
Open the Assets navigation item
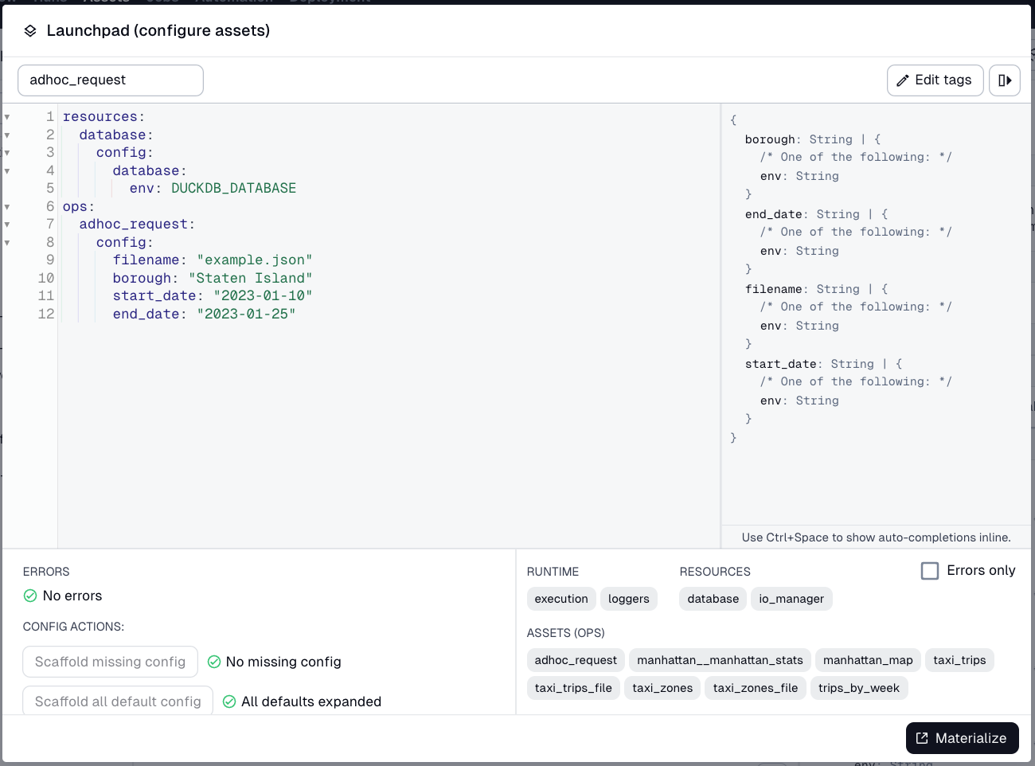pos(107,2)
